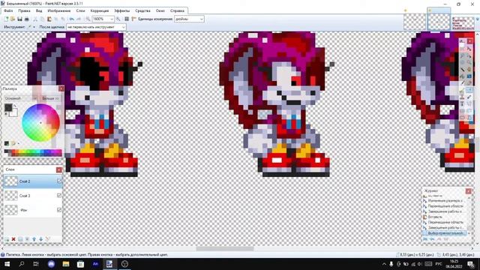
Task: Create a new image with New icon
Action: 6,19
